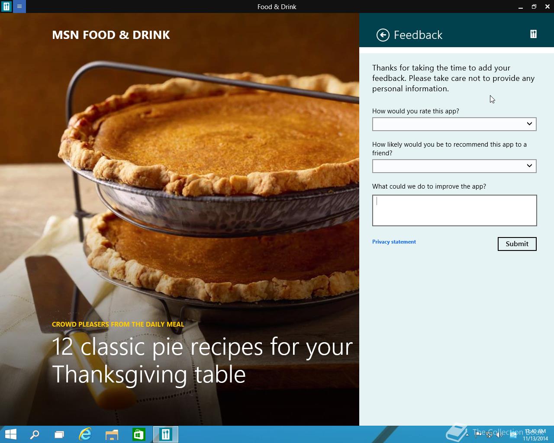Open the app menu icon in title bar
The width and height of the screenshot is (554, 443).
[x=19, y=6]
